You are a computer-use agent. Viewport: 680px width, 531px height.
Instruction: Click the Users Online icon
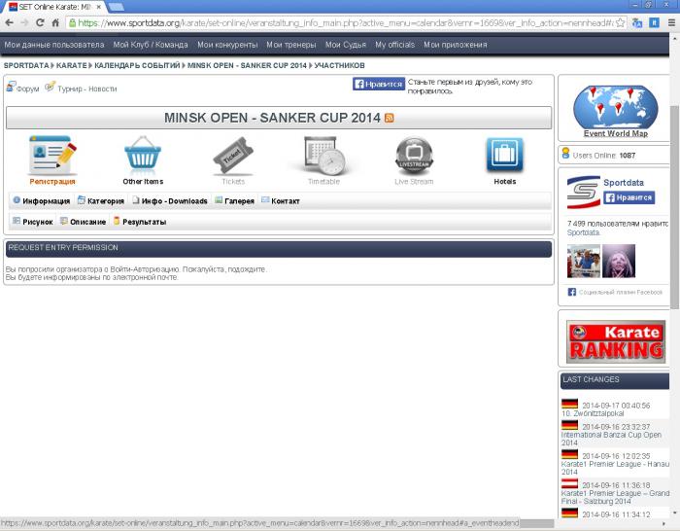[x=565, y=154]
